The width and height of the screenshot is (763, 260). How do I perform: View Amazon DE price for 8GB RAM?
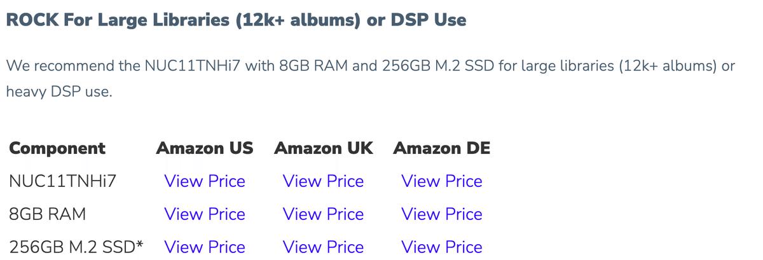pos(442,214)
